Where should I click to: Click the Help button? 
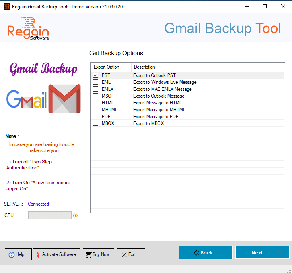click(18, 254)
